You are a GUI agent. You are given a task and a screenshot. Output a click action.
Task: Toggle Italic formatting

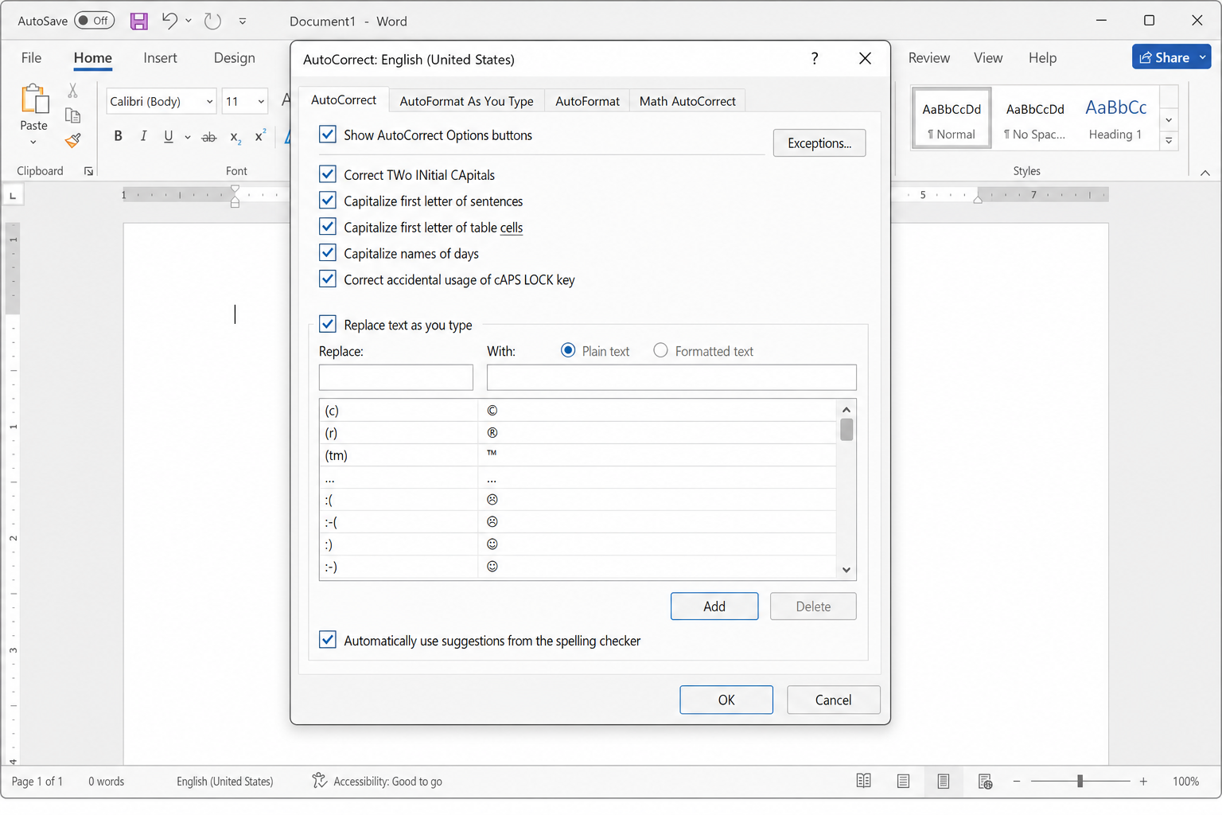click(143, 136)
